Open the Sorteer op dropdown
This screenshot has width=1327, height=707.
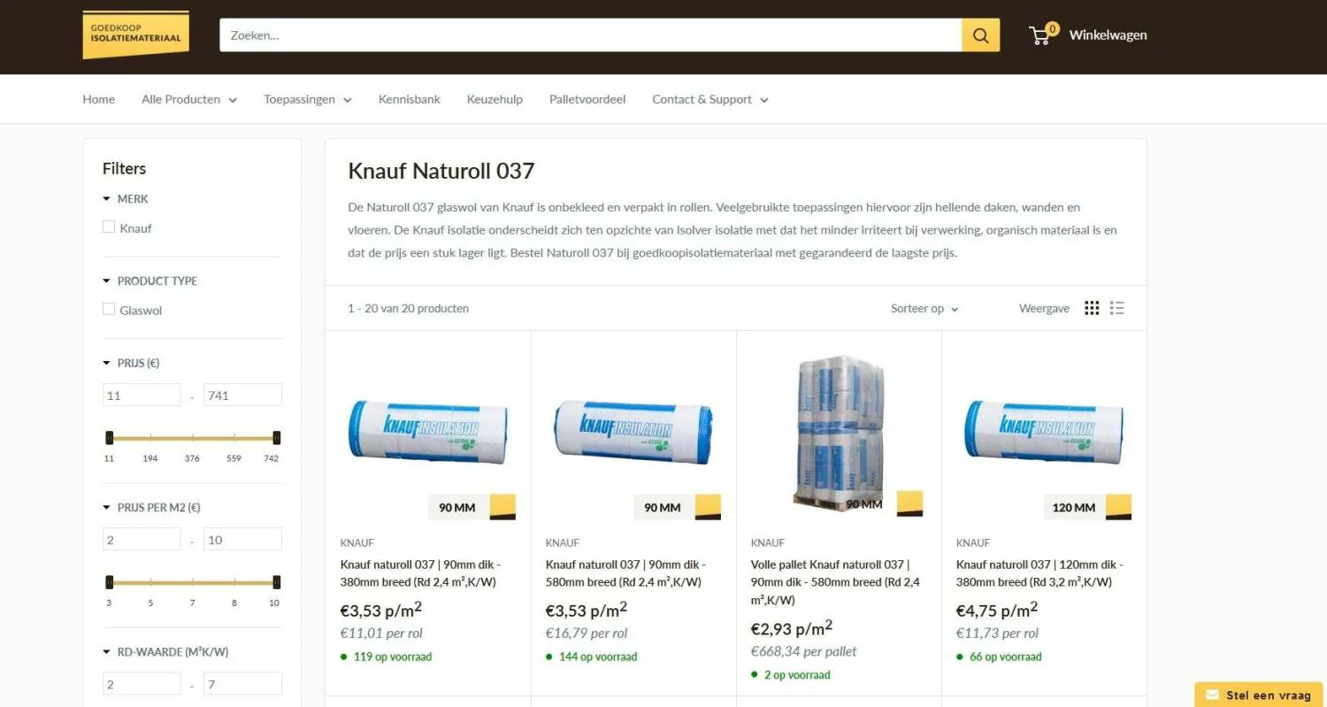[924, 309]
